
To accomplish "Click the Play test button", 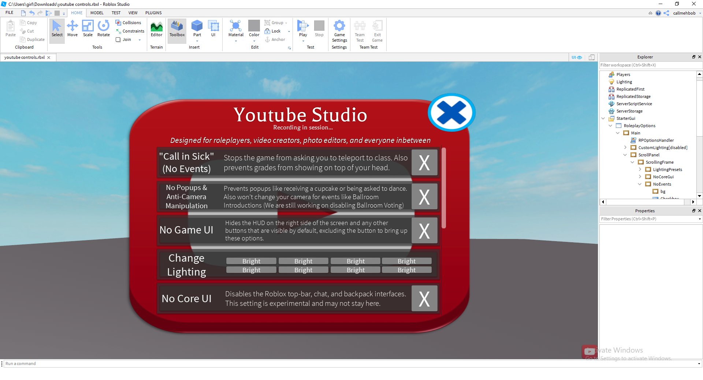I will (x=303, y=28).
